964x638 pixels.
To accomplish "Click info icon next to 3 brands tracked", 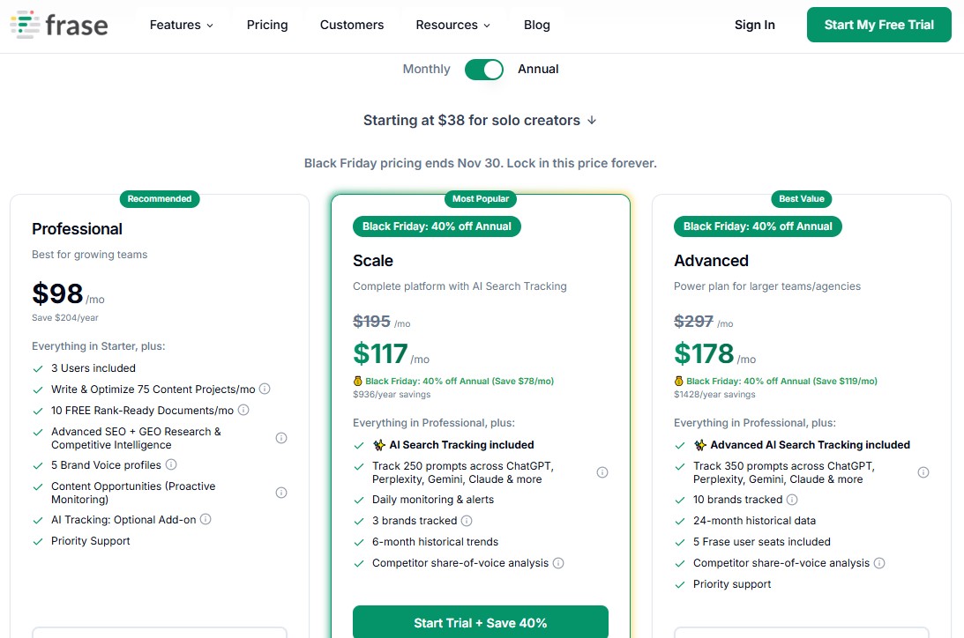I will pos(467,521).
